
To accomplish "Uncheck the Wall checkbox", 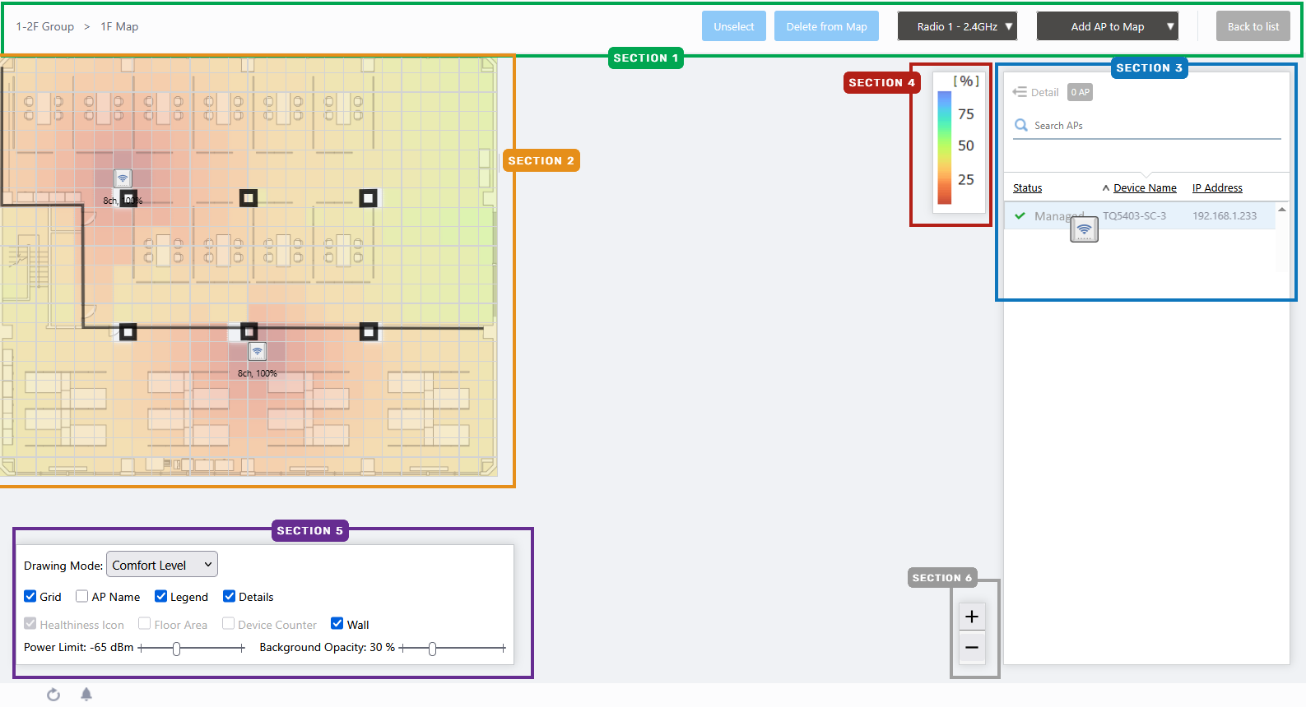I will pyautogui.click(x=337, y=624).
